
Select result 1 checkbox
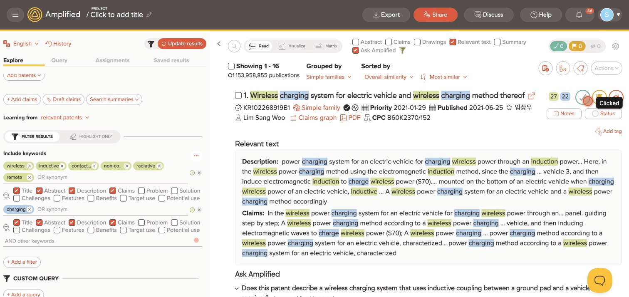pyautogui.click(x=238, y=96)
